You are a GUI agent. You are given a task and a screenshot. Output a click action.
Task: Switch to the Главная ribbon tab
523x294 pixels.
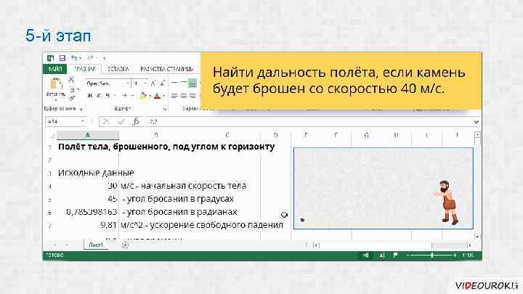(84, 69)
